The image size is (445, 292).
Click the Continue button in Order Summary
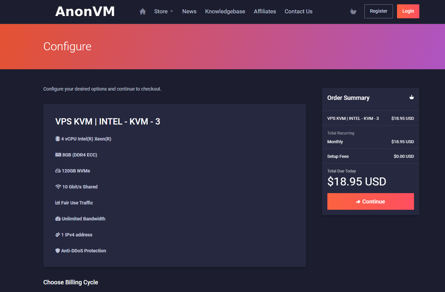[370, 201]
